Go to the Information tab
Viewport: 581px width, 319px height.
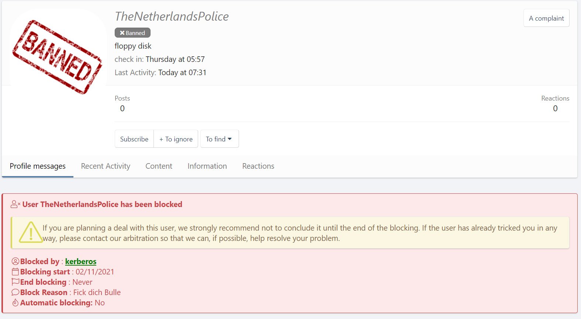(x=207, y=166)
